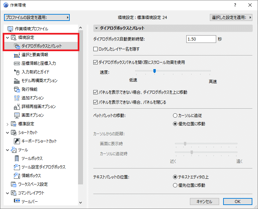Image resolution: width=258 pixels, height=209 pixels.
Task: Open 情報ボックス settings page
Action: 31,176
